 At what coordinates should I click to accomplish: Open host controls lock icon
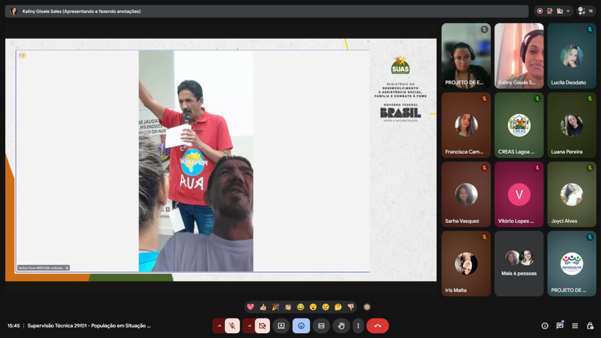pos(590,326)
